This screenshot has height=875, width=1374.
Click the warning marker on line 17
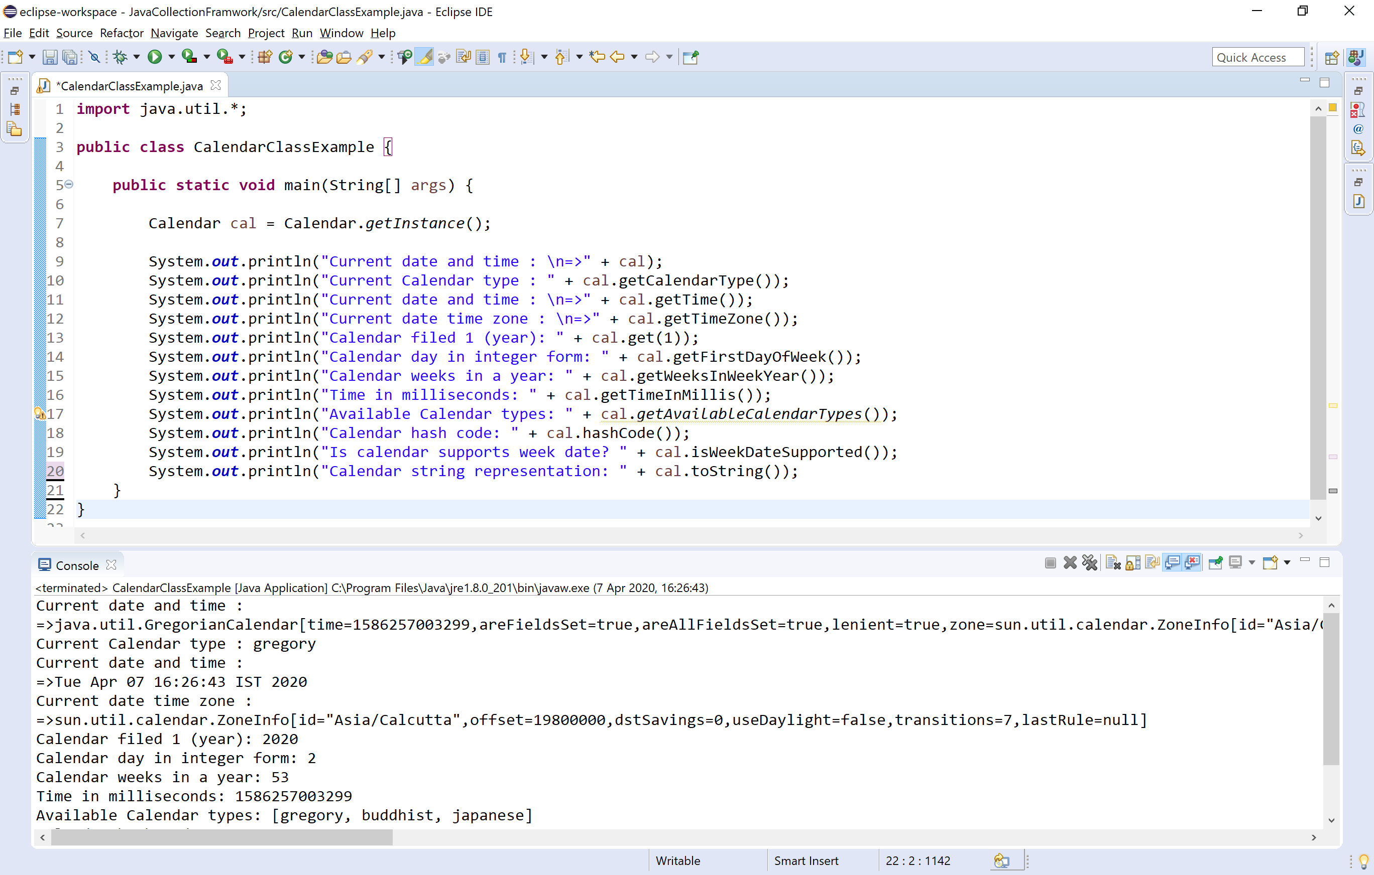(x=39, y=414)
